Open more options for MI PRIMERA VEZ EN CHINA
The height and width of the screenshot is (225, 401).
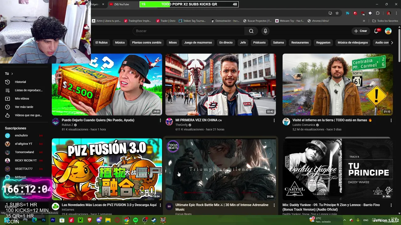[x=274, y=120]
